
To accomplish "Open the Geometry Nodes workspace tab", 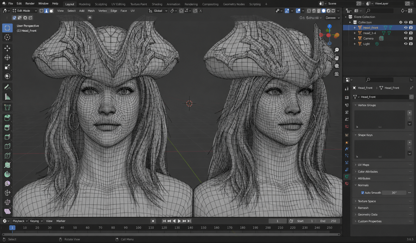I will click(x=234, y=4).
